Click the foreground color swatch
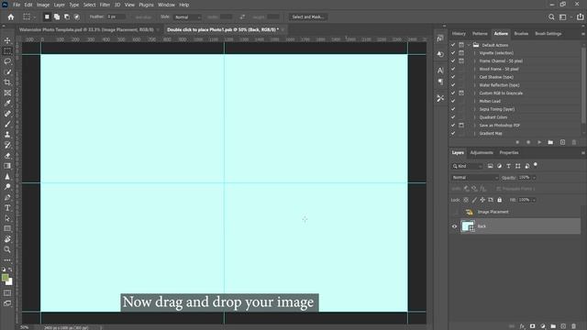 tap(6, 278)
